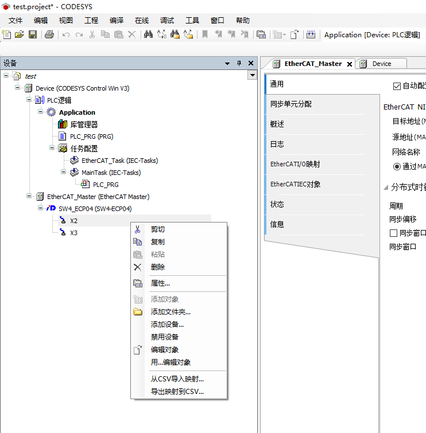The height and width of the screenshot is (433, 426).
Task: Click the Print toolbar icon
Action: [49, 34]
